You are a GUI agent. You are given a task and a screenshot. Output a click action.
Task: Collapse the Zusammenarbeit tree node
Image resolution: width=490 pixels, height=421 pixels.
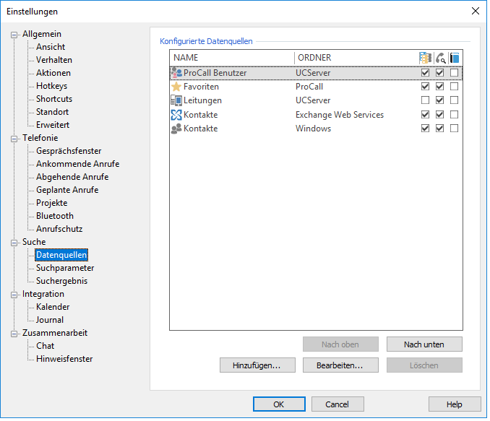click(x=14, y=334)
